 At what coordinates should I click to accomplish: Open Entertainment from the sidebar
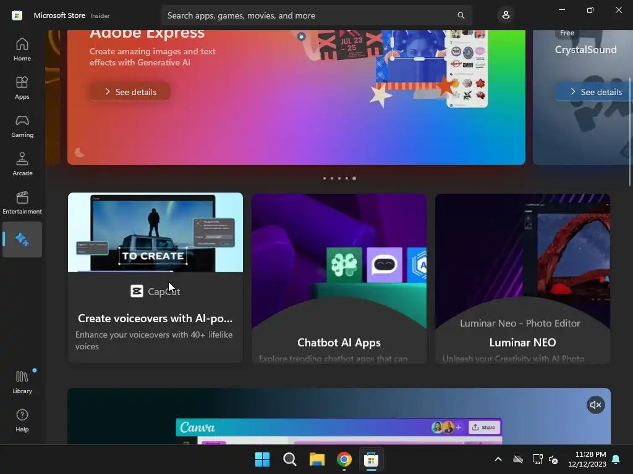pyautogui.click(x=22, y=202)
